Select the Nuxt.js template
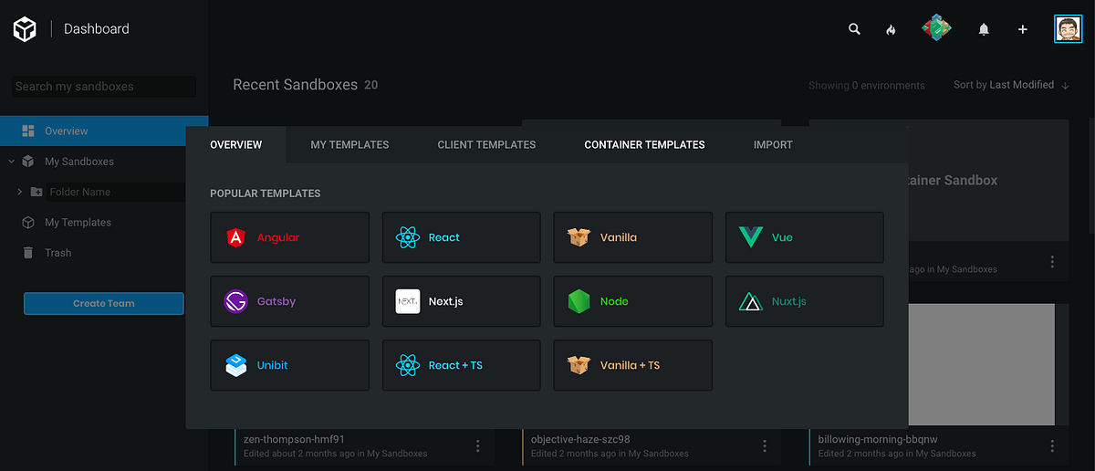This screenshot has width=1095, height=471. pos(805,301)
